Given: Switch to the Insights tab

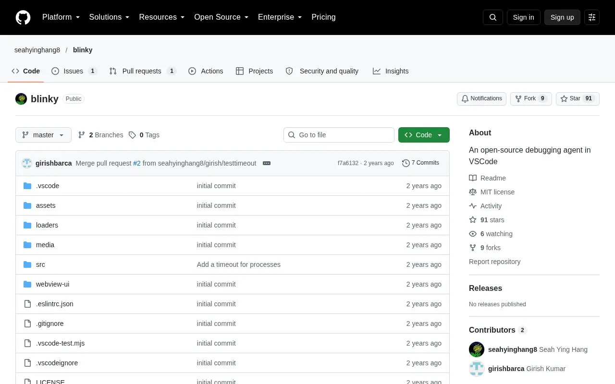Looking at the screenshot, I should [x=391, y=71].
